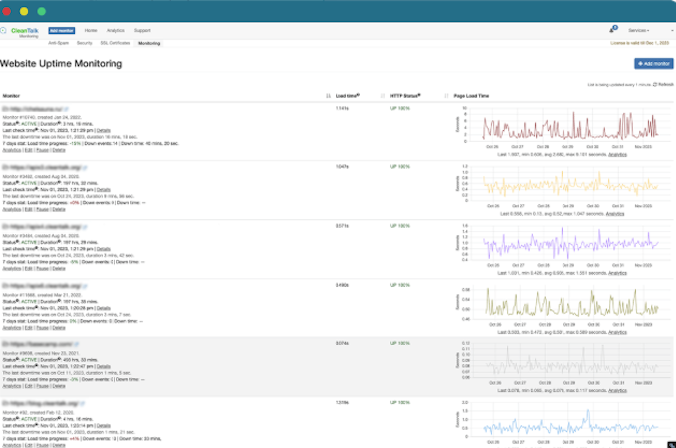This screenshot has height=448, width=676.
Task: Open the account caret at far right of navbar
Action: pyautogui.click(x=672, y=30)
